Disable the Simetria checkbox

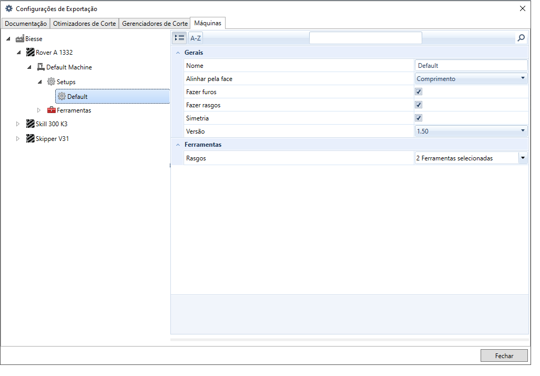coord(419,118)
